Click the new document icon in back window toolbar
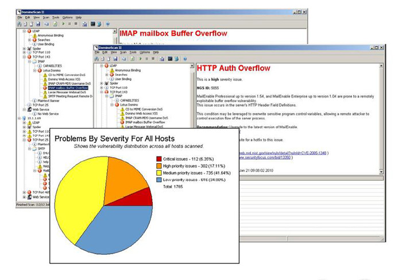Image resolution: width=402 pixels, height=280 pixels. tap(25, 24)
